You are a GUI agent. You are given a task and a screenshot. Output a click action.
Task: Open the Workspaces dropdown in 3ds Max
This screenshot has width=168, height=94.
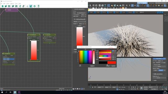click(x=161, y=3)
